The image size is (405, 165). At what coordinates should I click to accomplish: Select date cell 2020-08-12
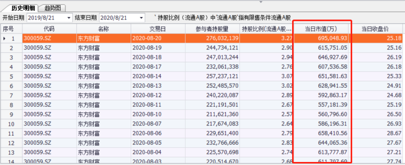(x=158, y=95)
